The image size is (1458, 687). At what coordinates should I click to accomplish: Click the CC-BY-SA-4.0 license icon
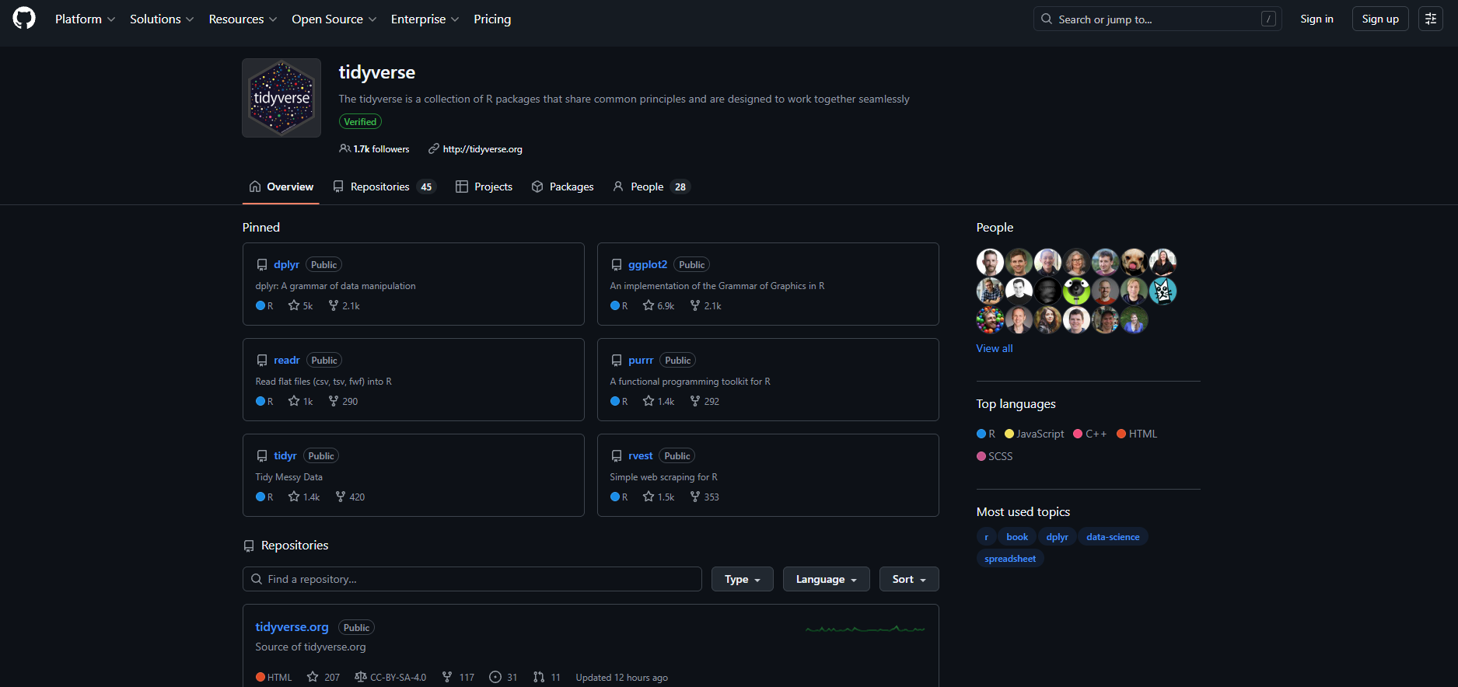coord(361,677)
